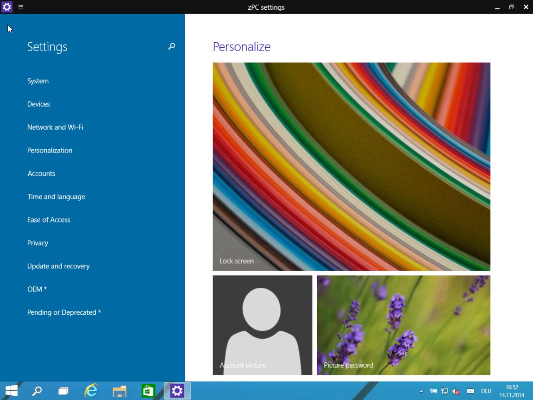Show hidden tray icons arrow
533x400 pixels.
point(421,391)
